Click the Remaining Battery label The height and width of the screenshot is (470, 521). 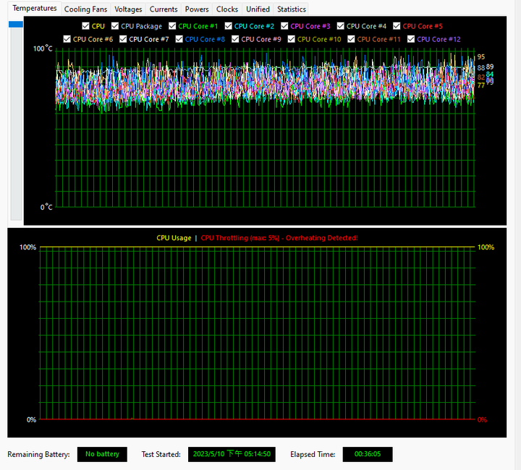[38, 454]
